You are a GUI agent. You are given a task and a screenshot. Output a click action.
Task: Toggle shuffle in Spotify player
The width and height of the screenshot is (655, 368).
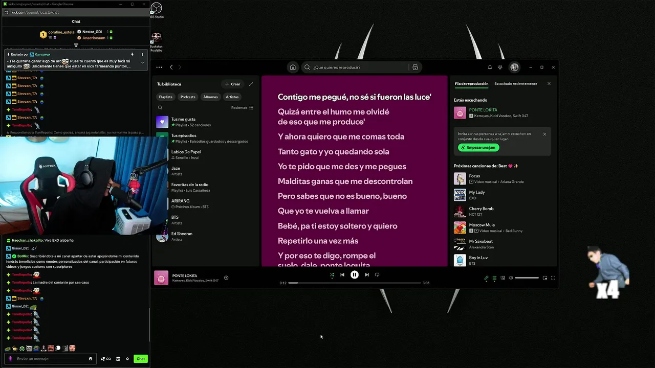[x=332, y=275]
